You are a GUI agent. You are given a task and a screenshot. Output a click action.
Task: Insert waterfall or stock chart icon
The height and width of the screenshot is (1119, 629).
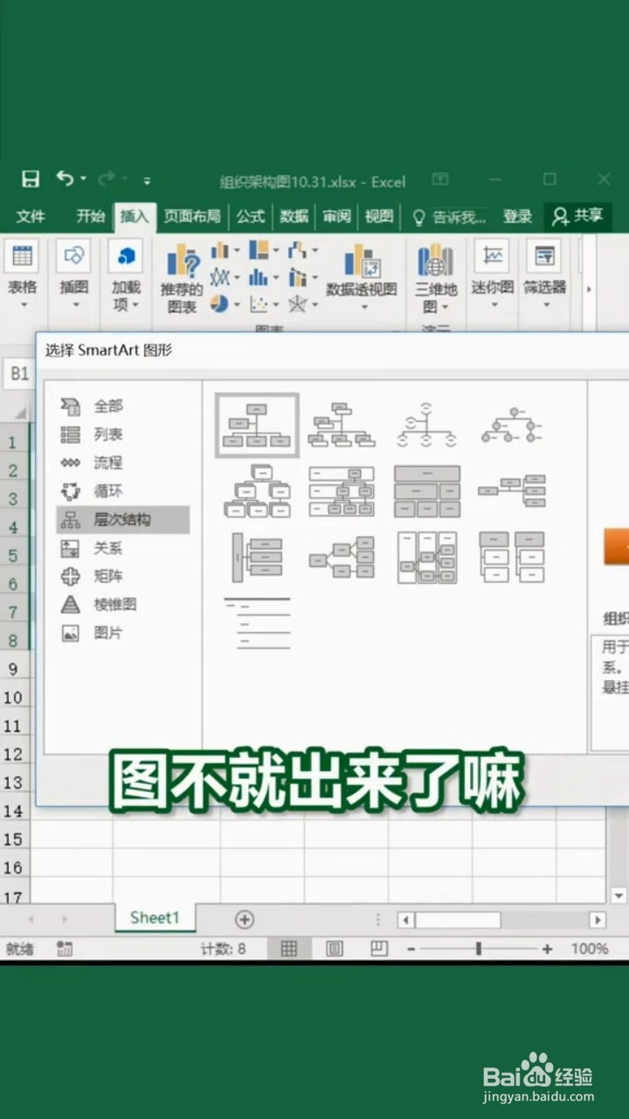point(302,251)
